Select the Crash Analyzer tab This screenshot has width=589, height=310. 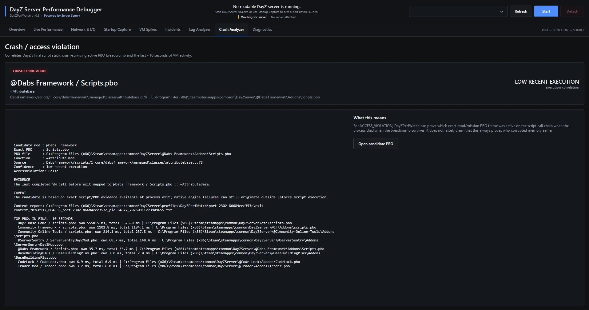coord(231,30)
